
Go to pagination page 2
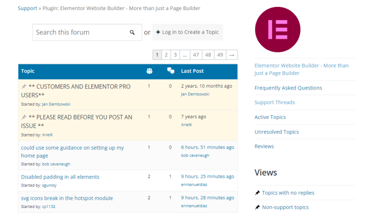166,55
